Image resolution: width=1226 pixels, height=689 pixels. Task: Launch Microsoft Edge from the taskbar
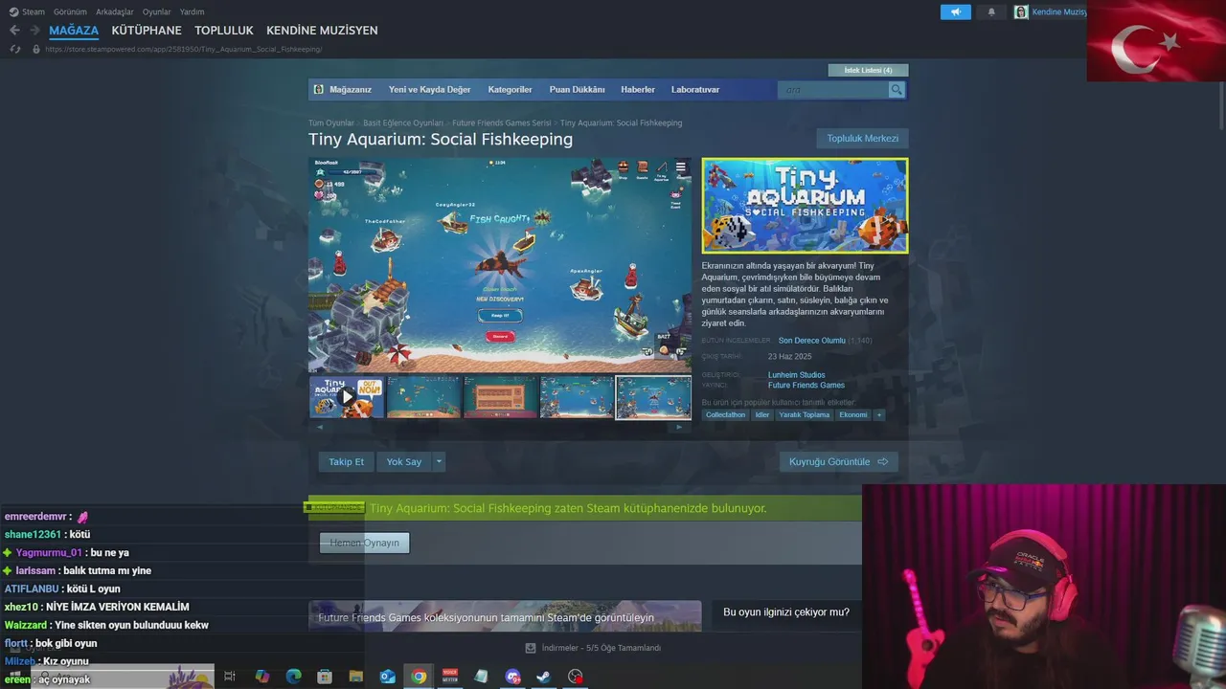(293, 677)
